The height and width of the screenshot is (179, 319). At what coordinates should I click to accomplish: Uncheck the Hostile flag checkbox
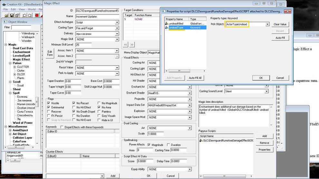49,103
